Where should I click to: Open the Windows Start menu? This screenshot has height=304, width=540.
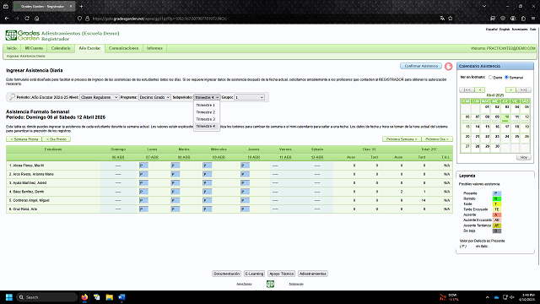click(9, 297)
